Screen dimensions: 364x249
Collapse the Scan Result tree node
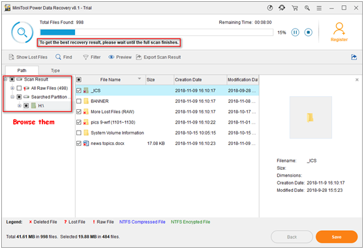tap(5, 79)
